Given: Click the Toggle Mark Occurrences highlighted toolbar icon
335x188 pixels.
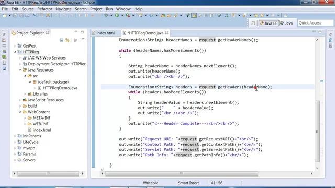Looking at the screenshot, I should 194,15.
